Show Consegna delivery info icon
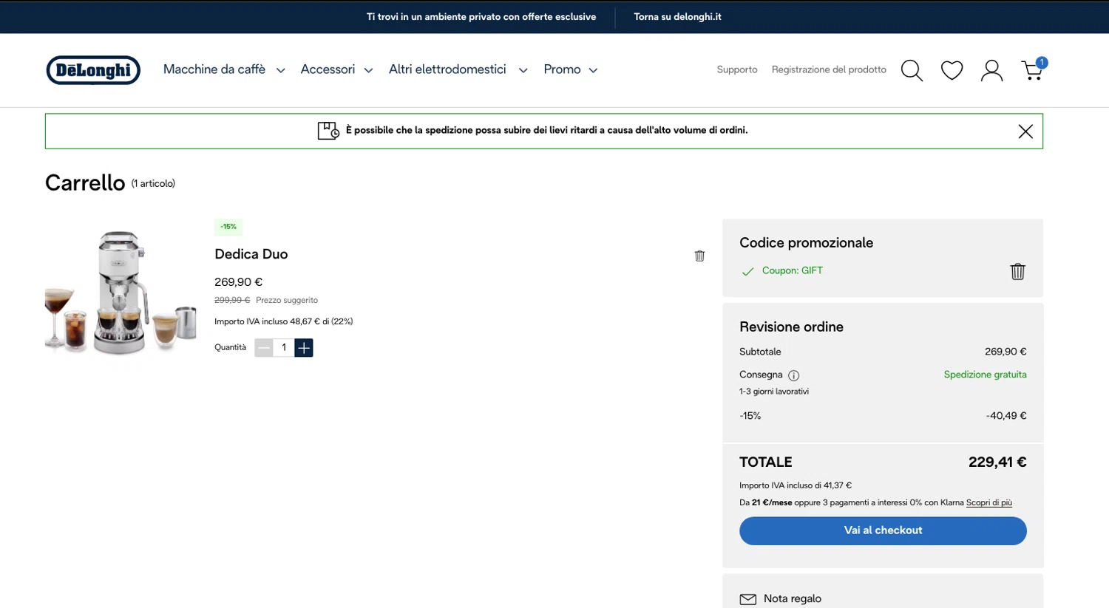The width and height of the screenshot is (1109, 608). (793, 375)
